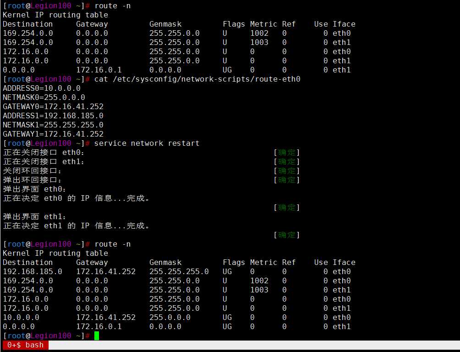Click destination '10.0.0.0' in second routing table
Screen dimensions: 460x352
click(21, 317)
